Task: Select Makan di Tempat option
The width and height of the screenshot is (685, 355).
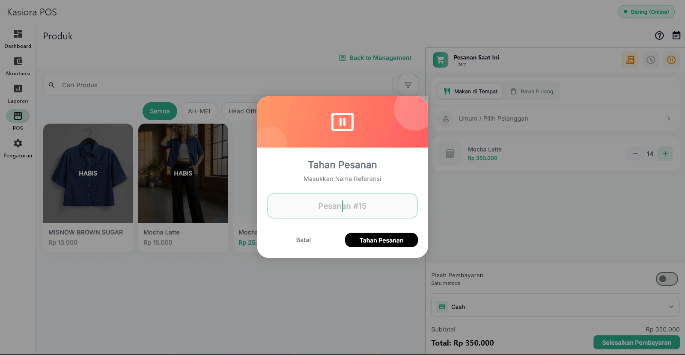Action: pyautogui.click(x=471, y=91)
